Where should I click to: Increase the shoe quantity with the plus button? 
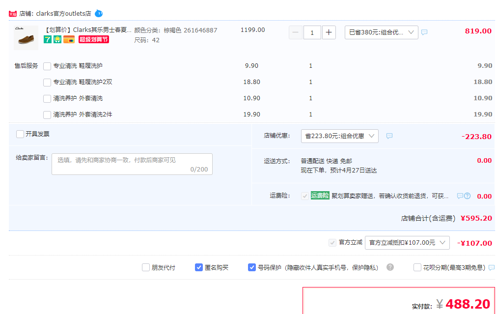(329, 32)
